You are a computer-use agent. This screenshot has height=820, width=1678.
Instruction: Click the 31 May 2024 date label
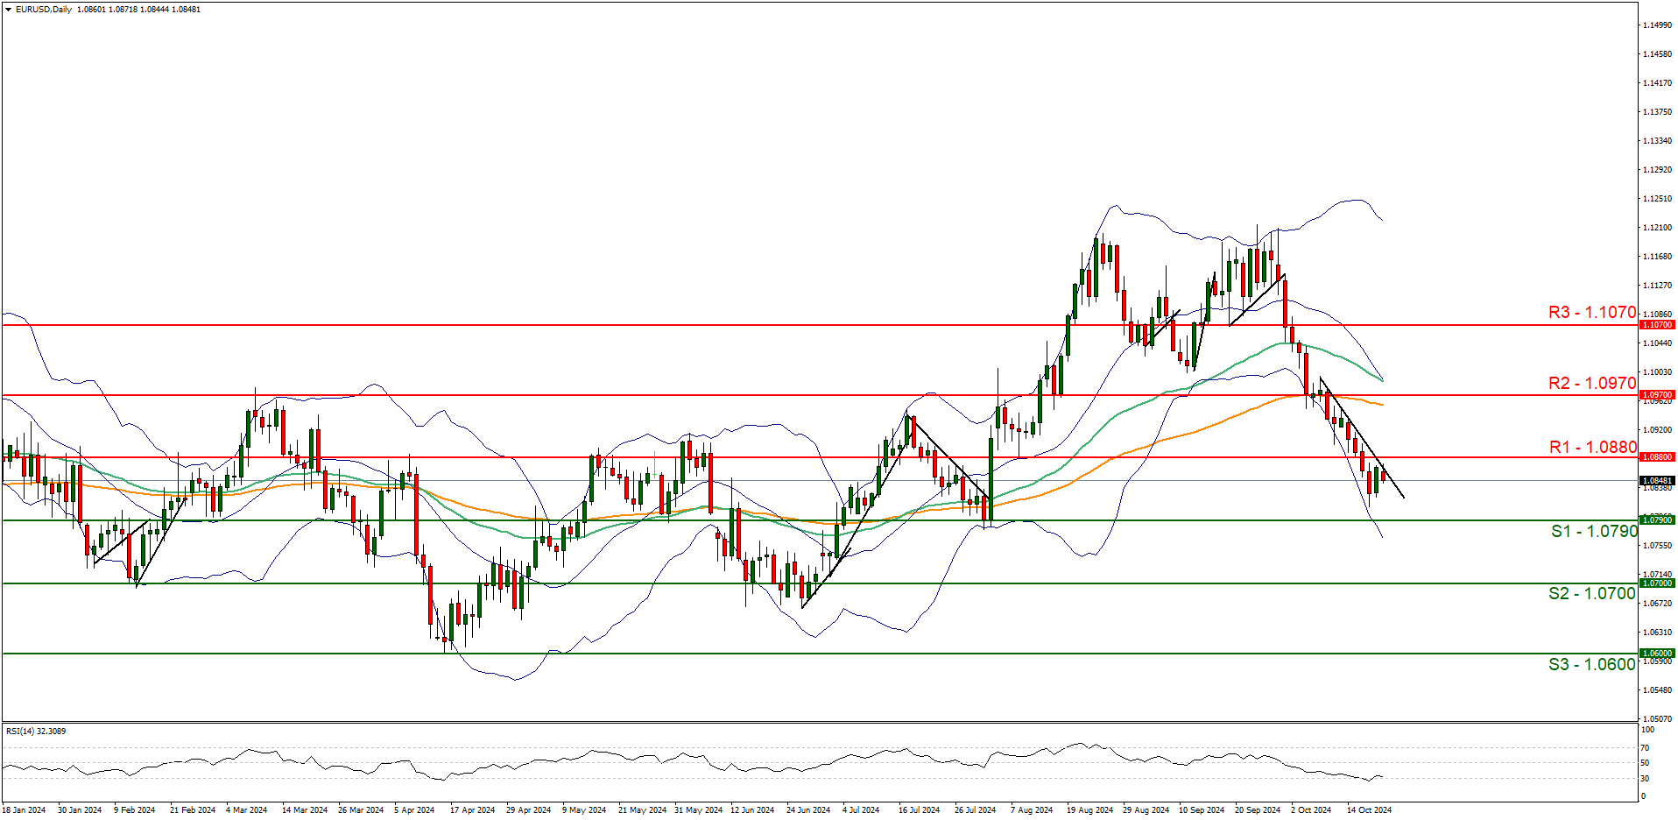pos(698,810)
